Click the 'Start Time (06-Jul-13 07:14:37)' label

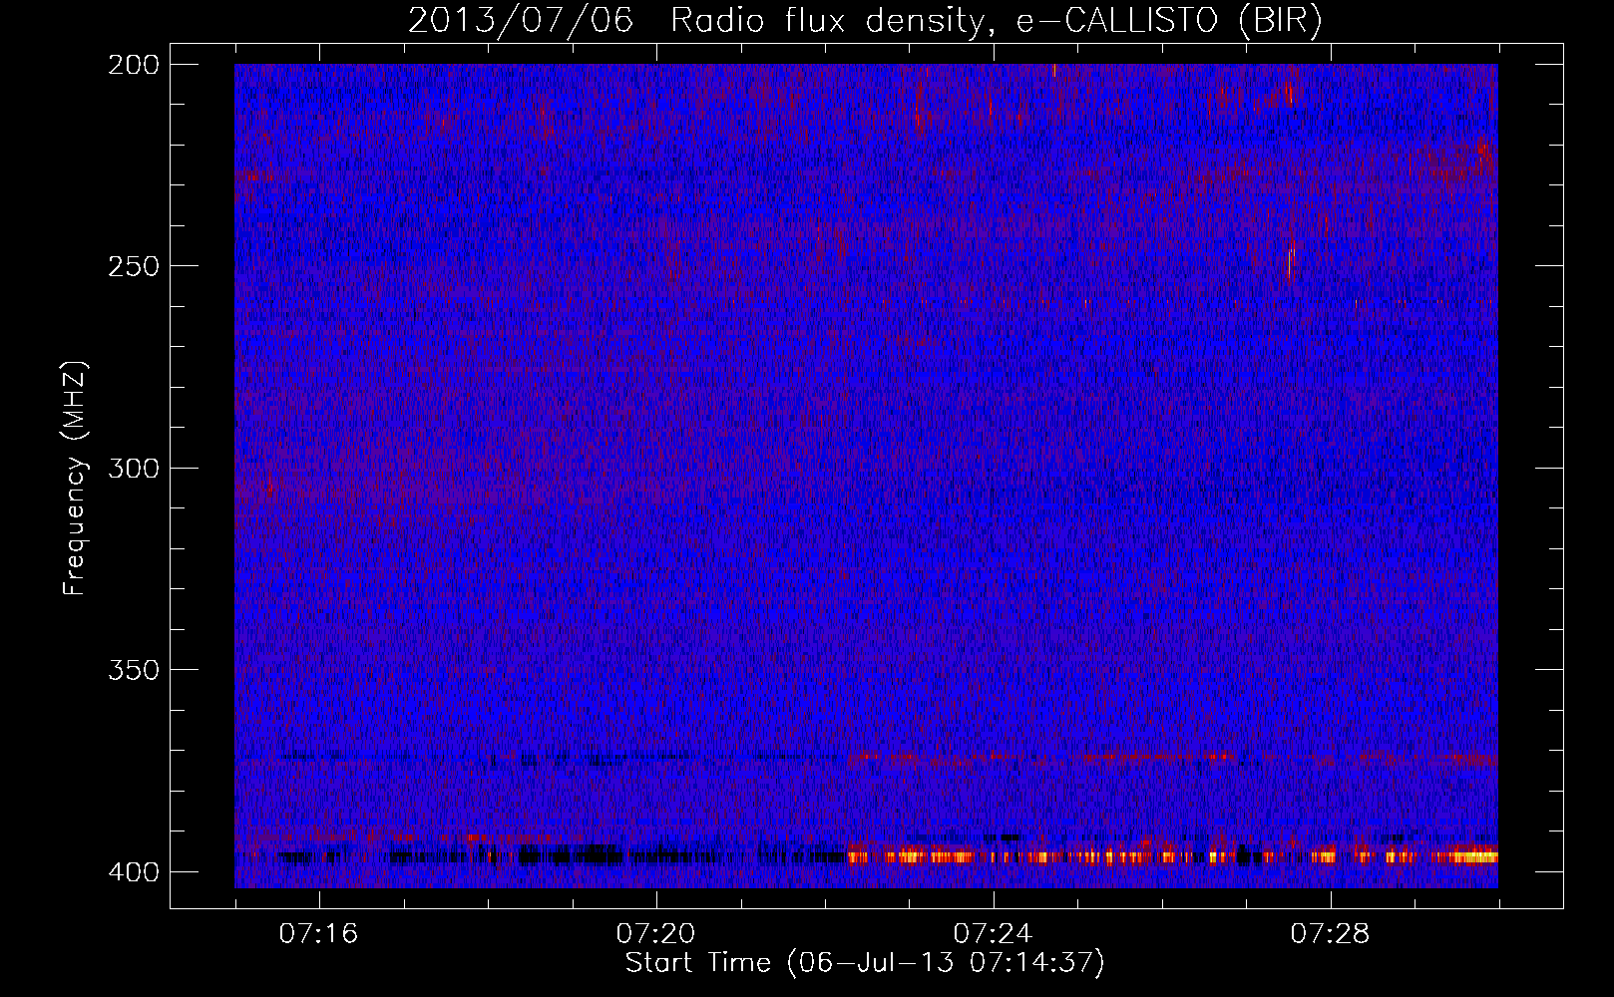865,963
